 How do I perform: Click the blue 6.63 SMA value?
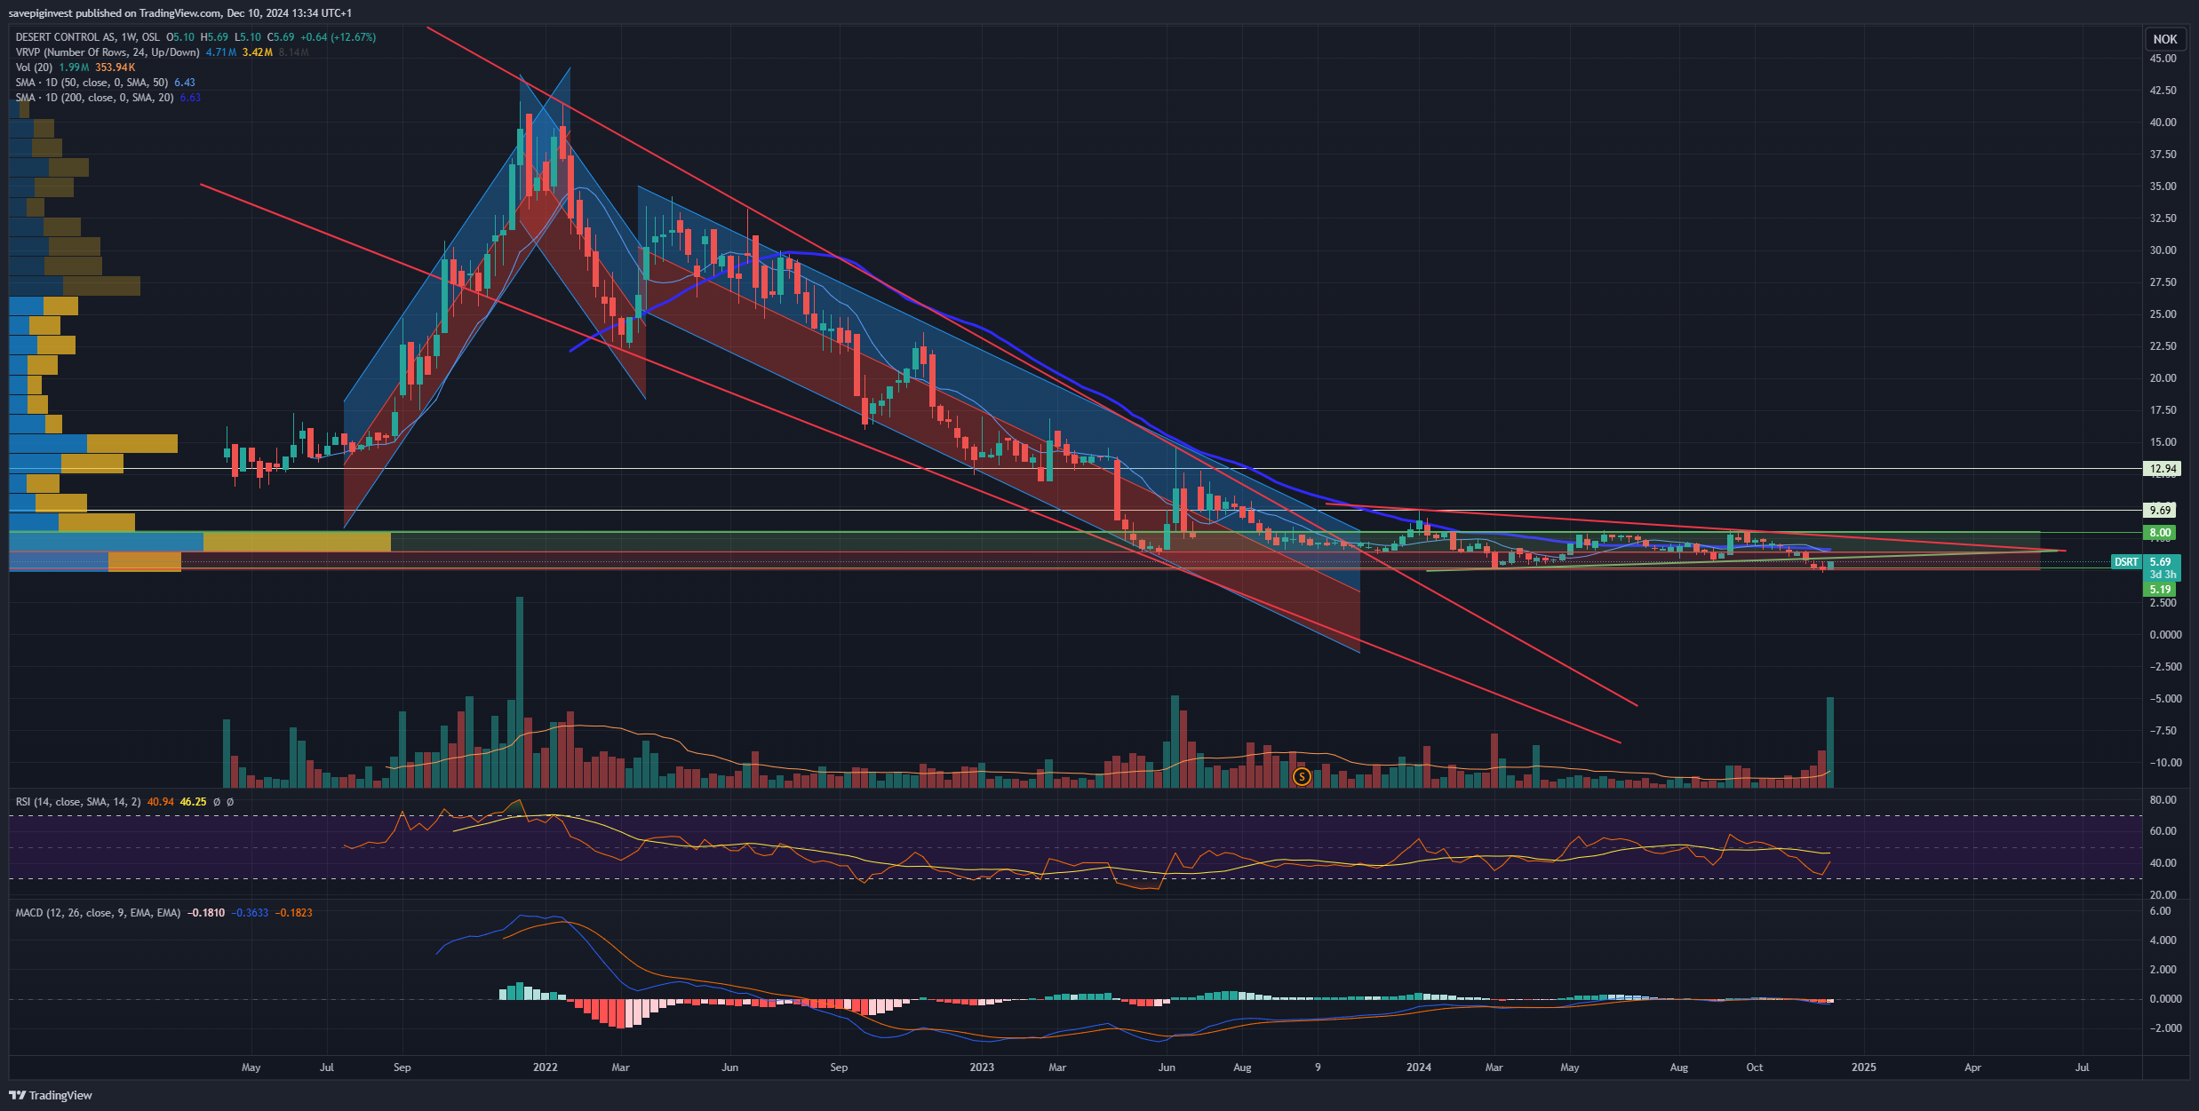tap(190, 98)
